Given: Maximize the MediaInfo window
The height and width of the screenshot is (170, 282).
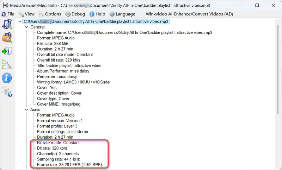Looking at the screenshot, I should pyautogui.click(x=257, y=5).
